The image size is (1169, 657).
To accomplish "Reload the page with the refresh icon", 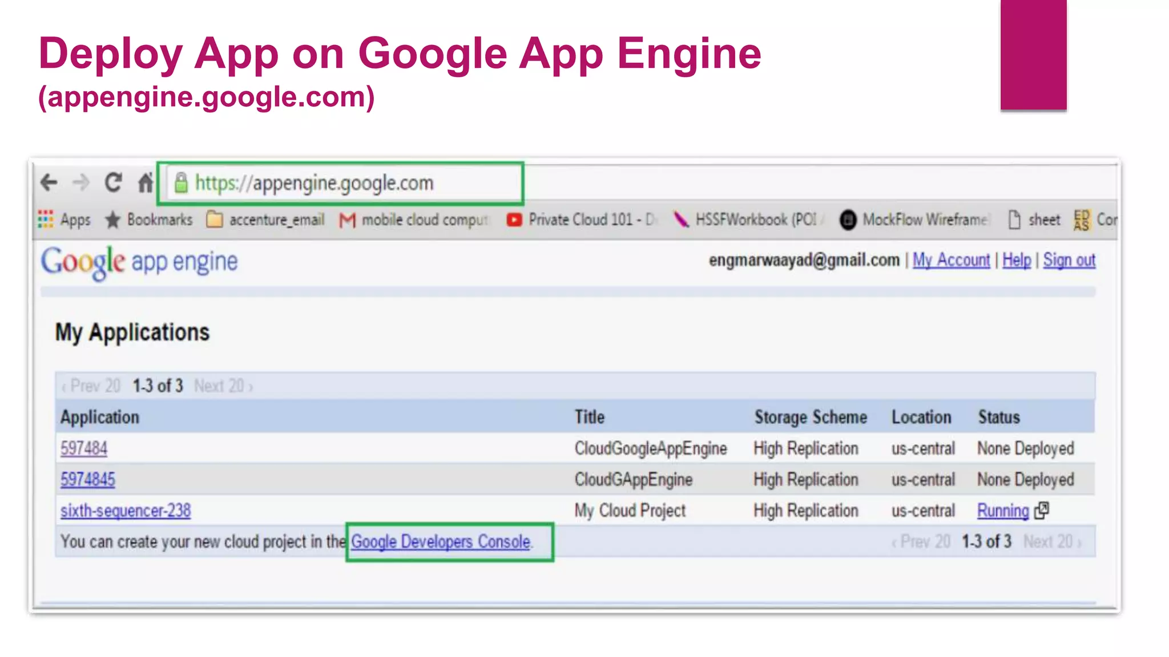I will 113,183.
